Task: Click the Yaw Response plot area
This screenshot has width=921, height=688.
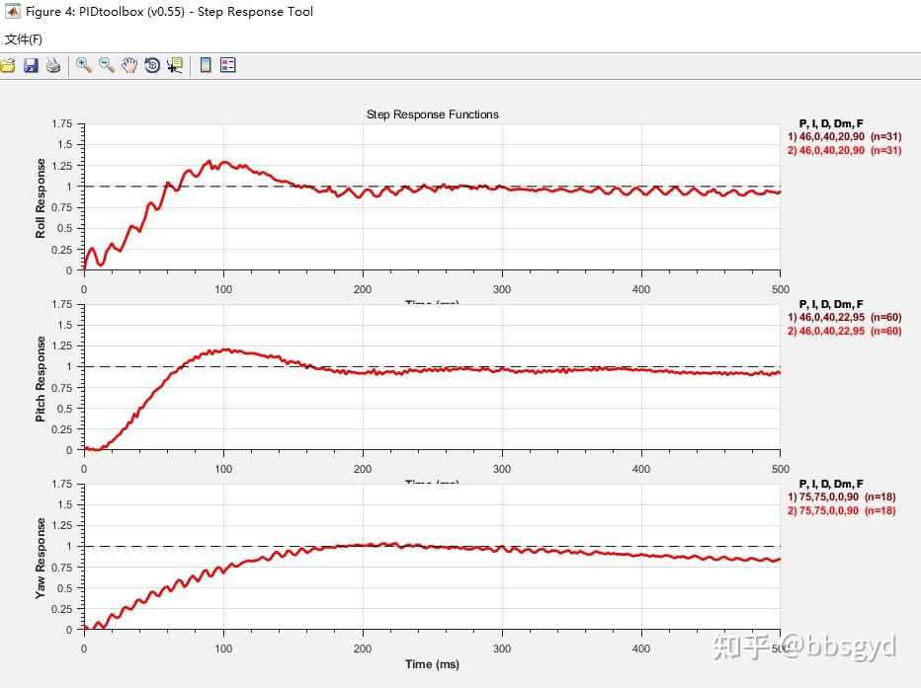Action: pyautogui.click(x=432, y=557)
